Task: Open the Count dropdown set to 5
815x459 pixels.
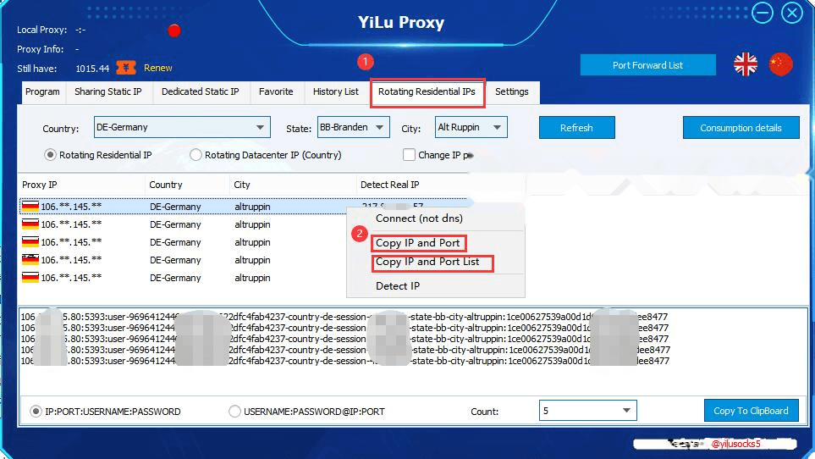Action: tap(588, 411)
